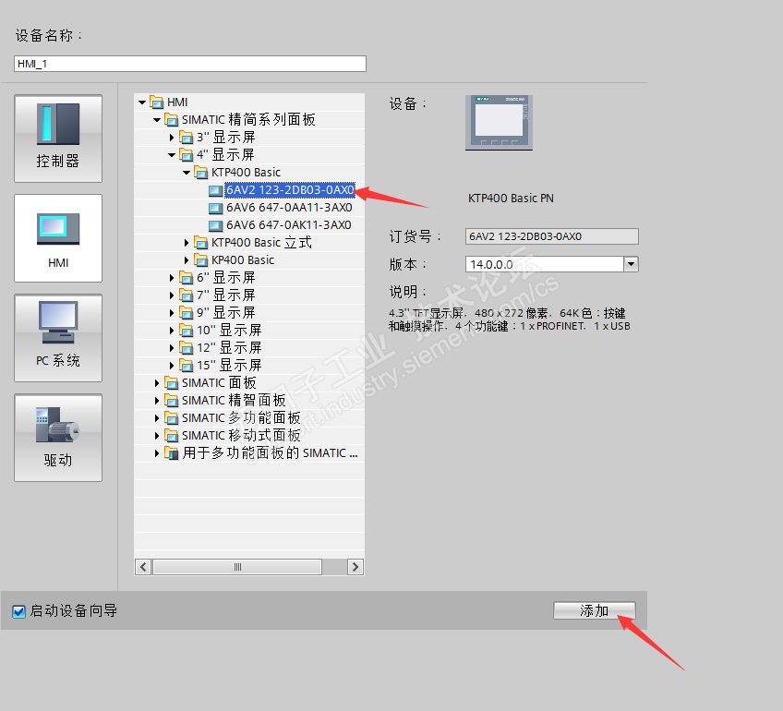Expand the SIMATIC 移动式面板 node

[157, 436]
